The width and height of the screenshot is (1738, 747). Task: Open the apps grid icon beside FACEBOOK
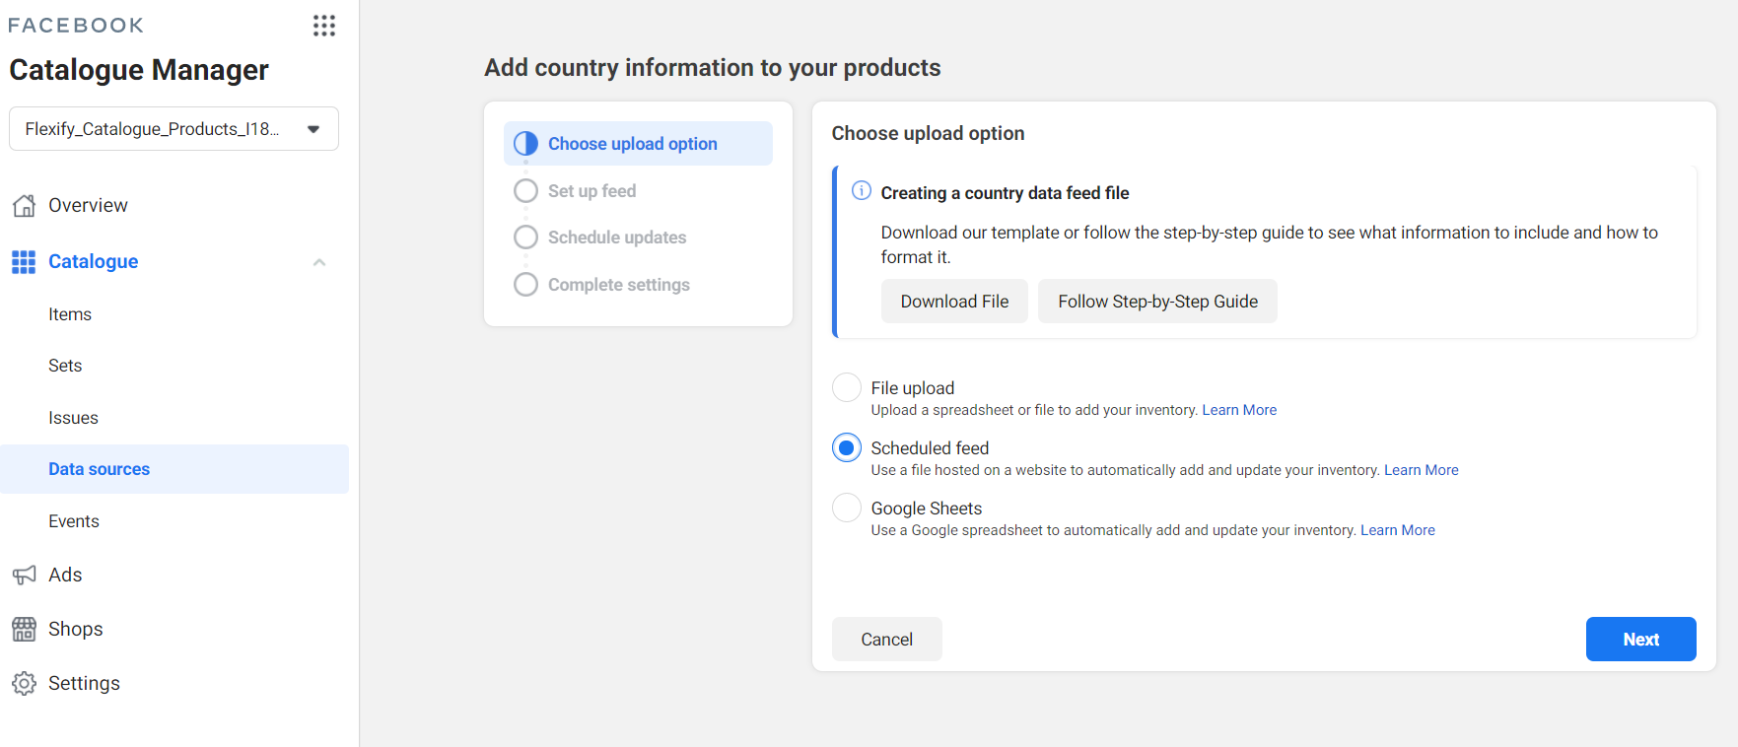(324, 25)
